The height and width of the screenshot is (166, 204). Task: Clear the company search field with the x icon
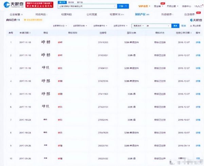115,6
